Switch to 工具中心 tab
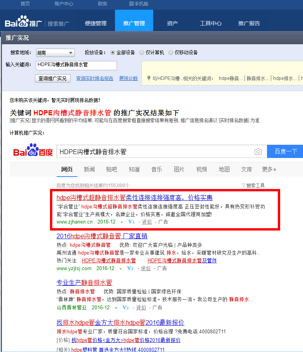The height and width of the screenshot is (352, 303). pos(211,23)
